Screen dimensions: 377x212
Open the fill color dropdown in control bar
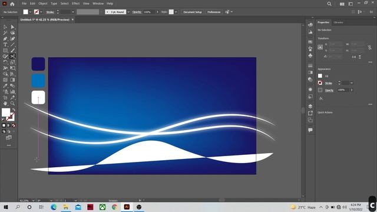click(30, 12)
